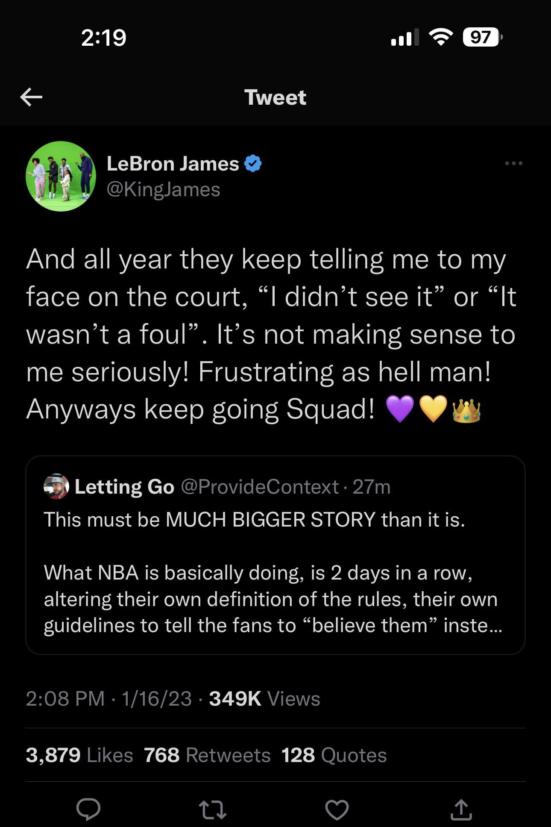This screenshot has width=551, height=827.
Task: Open the @KingJames handle
Action: [163, 189]
